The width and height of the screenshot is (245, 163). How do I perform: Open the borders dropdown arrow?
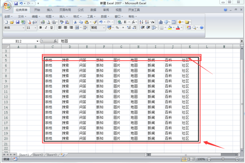pyautogui.click(x=165, y=28)
